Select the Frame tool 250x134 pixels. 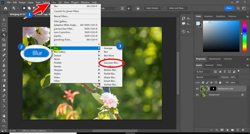(x=4, y=45)
